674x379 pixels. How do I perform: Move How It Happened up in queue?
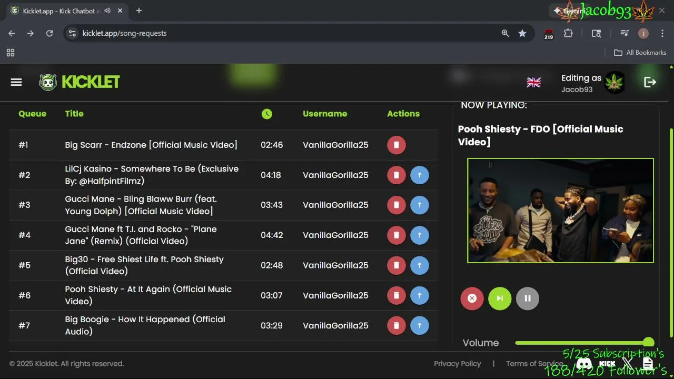tap(420, 325)
